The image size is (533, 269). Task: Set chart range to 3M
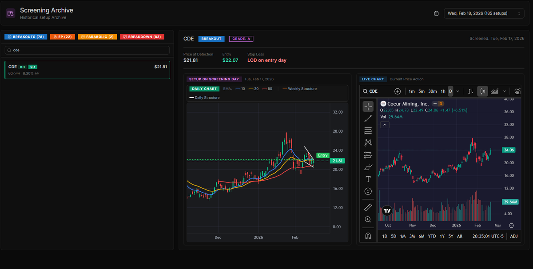point(412,236)
